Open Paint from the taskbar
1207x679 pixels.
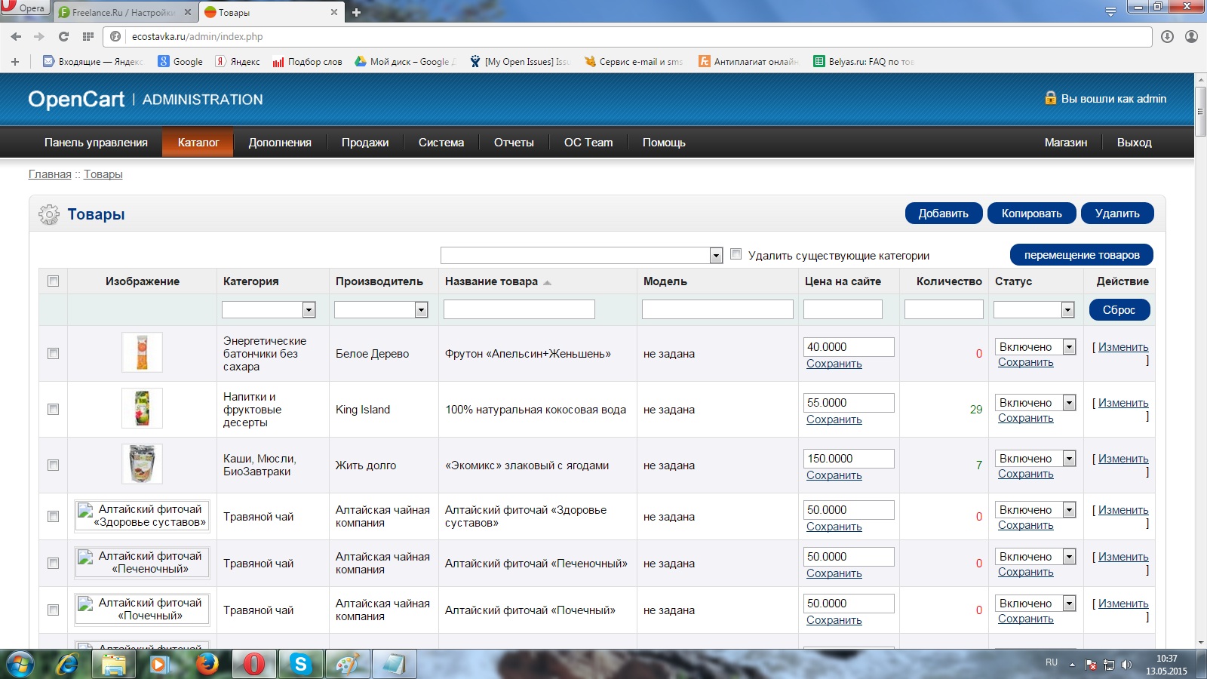pyautogui.click(x=347, y=664)
